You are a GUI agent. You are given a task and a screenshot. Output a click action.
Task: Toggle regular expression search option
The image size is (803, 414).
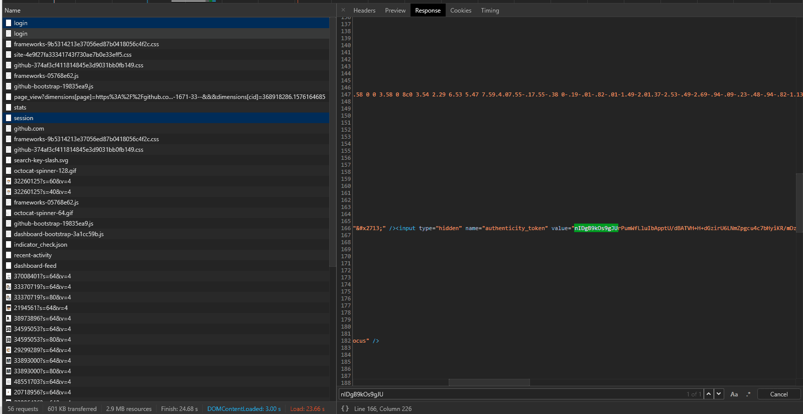748,394
